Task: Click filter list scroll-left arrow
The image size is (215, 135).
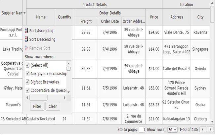Action: pyautogui.click(x=27, y=98)
